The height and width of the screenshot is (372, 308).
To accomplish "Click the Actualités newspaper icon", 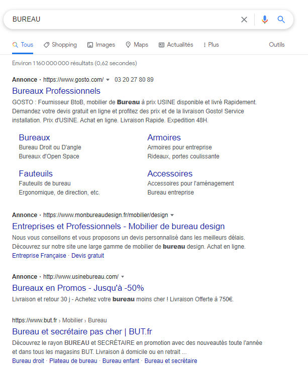I will [161, 45].
